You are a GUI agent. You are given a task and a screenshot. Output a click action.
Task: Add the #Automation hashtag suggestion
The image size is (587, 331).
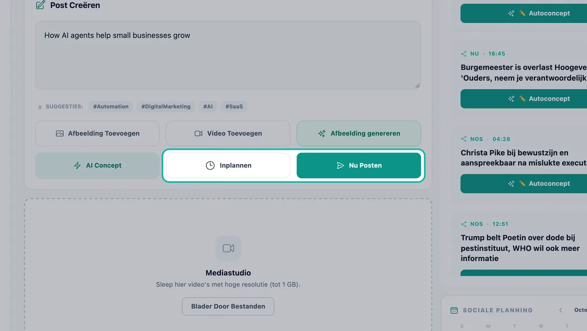pyautogui.click(x=111, y=107)
